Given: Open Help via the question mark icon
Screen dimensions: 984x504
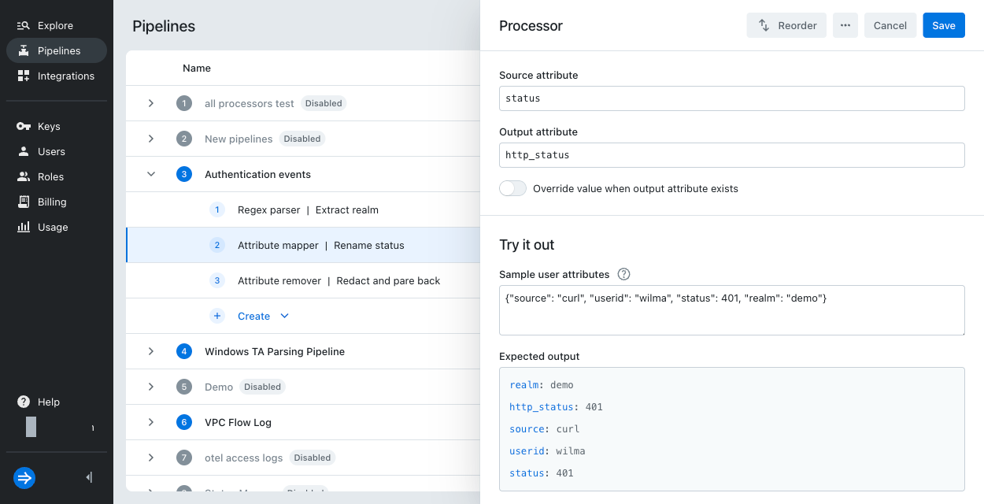Looking at the screenshot, I should point(24,402).
